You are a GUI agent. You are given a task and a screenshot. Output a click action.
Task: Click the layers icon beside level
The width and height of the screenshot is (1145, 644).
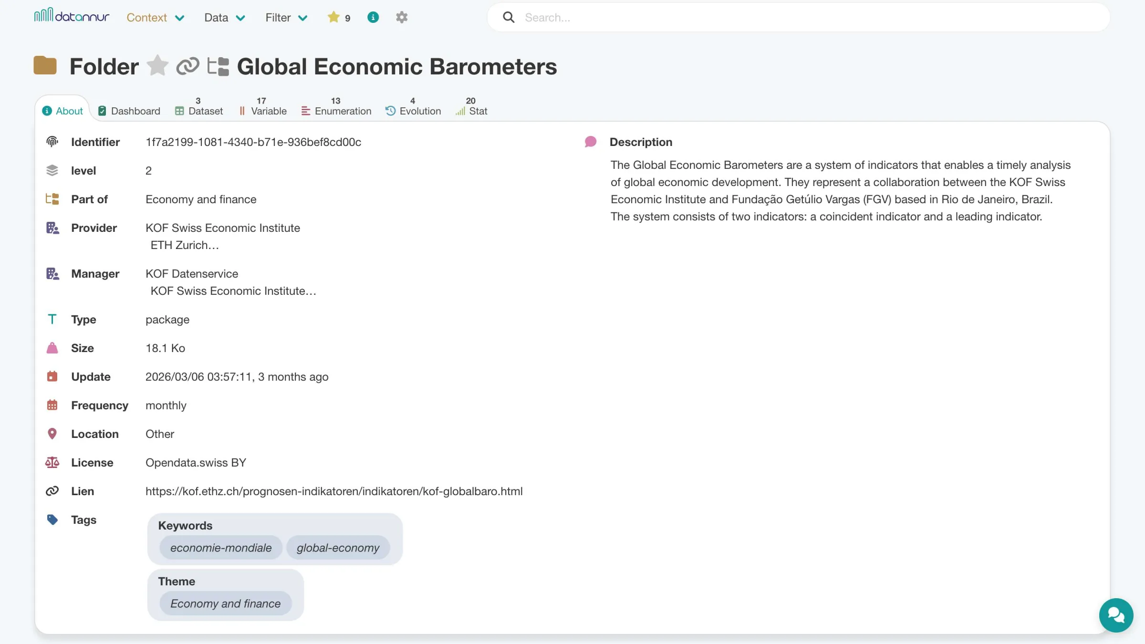52,170
